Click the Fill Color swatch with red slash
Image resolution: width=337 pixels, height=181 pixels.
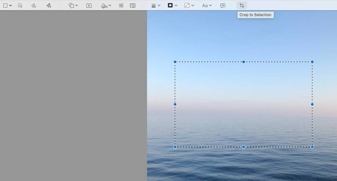coord(187,5)
